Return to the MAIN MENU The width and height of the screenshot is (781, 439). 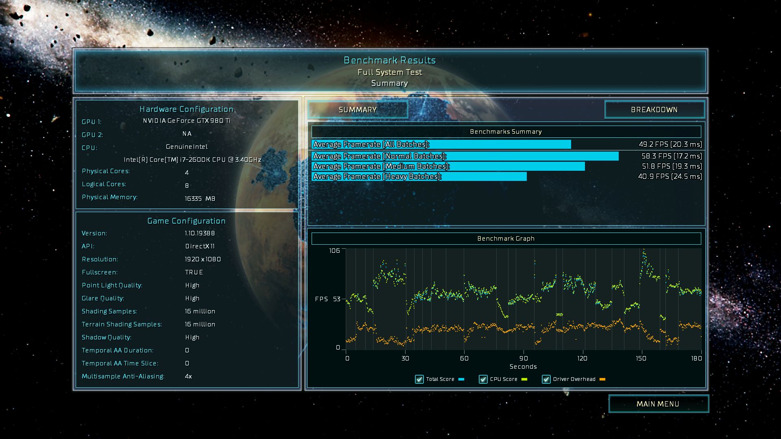(x=658, y=404)
